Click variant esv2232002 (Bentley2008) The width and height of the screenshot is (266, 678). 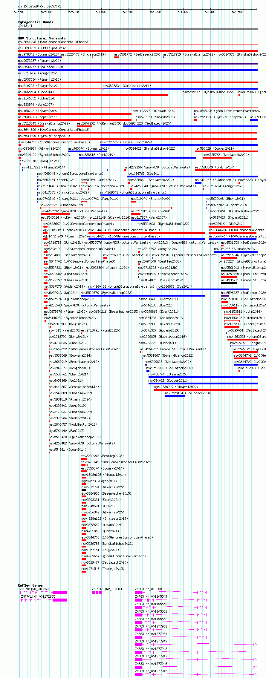[102, 456]
